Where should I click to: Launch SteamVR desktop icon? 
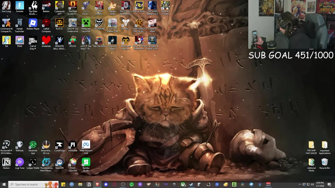pos(59,164)
